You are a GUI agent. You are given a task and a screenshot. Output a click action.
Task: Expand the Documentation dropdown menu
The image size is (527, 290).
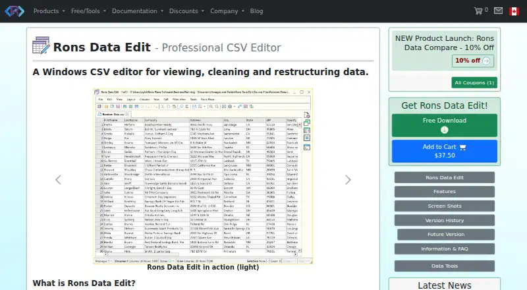[138, 11]
